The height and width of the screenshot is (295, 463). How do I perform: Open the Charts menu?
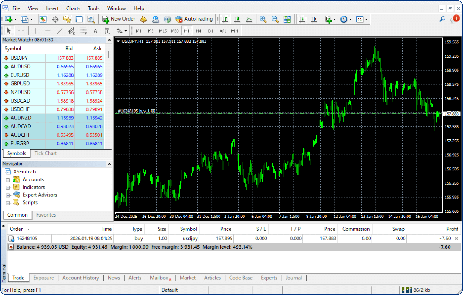(73, 8)
